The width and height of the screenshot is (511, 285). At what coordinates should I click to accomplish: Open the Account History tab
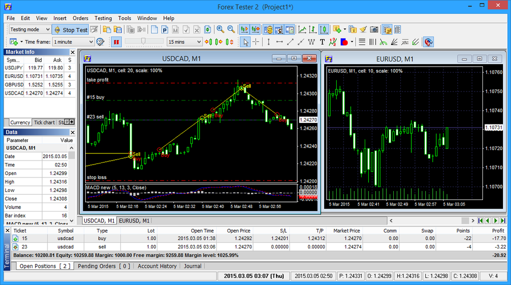coord(157,266)
